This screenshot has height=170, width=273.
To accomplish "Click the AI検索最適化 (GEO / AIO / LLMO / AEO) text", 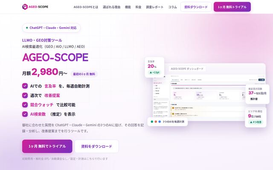I will [54, 46].
